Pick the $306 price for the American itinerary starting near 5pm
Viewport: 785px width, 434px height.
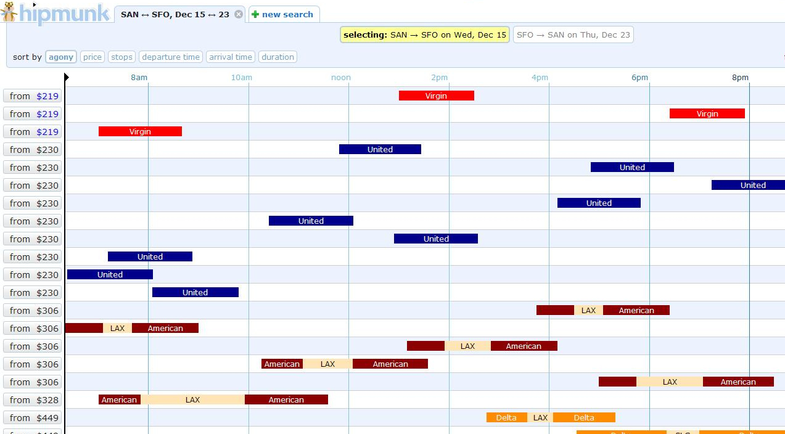tap(32, 382)
